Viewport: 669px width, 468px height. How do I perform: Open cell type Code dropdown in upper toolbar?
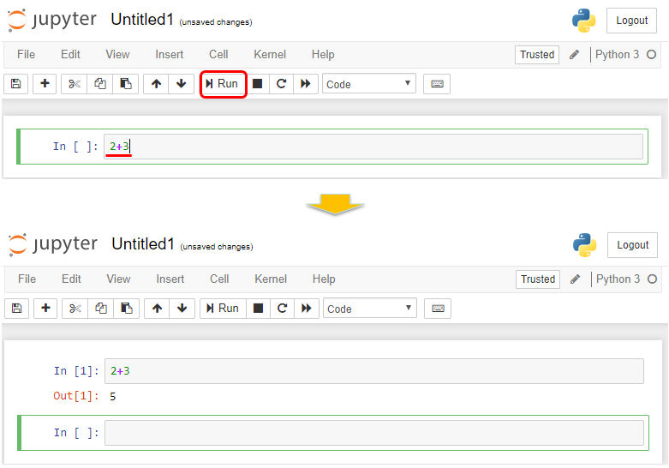point(369,84)
